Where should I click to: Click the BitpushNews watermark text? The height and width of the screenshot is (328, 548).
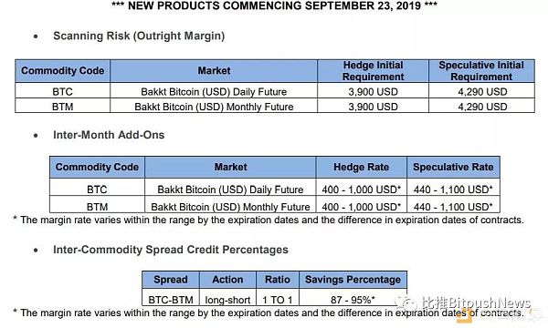pyautogui.click(x=476, y=302)
